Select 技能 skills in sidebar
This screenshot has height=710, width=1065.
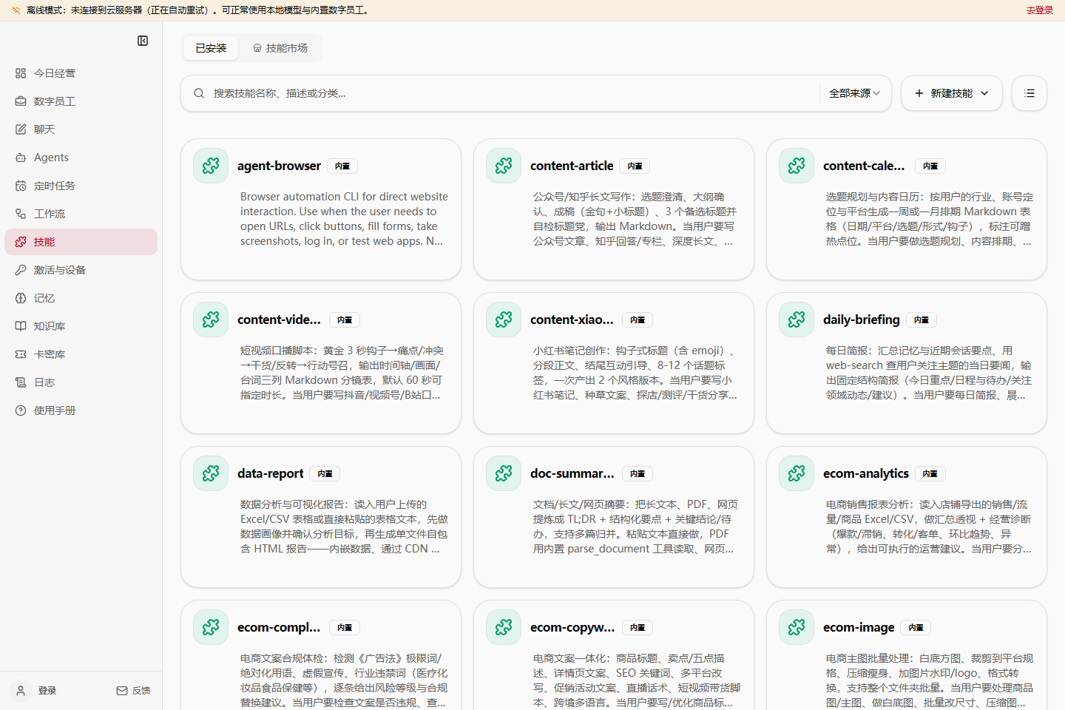[81, 242]
